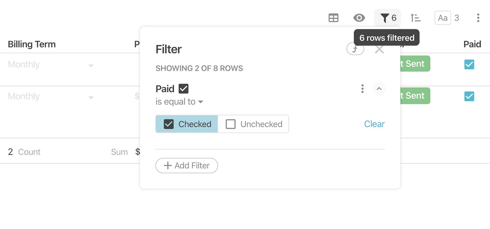The image size is (490, 229).
Task: Select the Checked filter option
Action: tap(187, 124)
